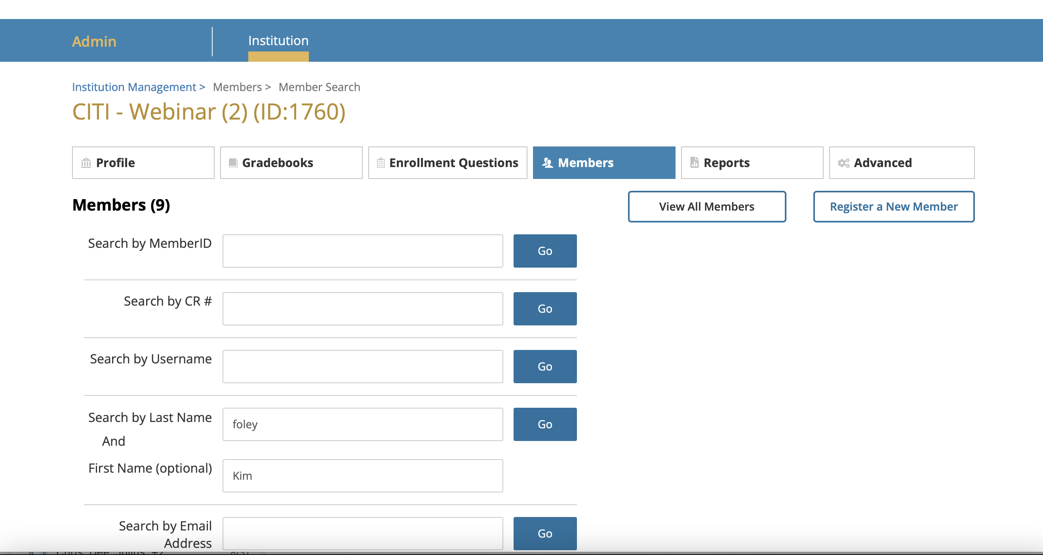1043x555 pixels.
Task: Click the Reports document icon
Action: 695,162
